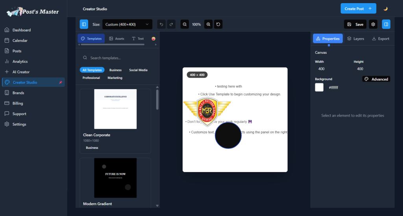Unpin Creator Studio using the pin icon
The width and height of the screenshot is (403, 216).
click(60, 82)
